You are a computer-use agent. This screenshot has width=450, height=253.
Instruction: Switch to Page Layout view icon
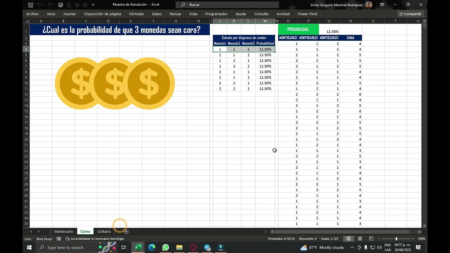[x=360, y=239]
